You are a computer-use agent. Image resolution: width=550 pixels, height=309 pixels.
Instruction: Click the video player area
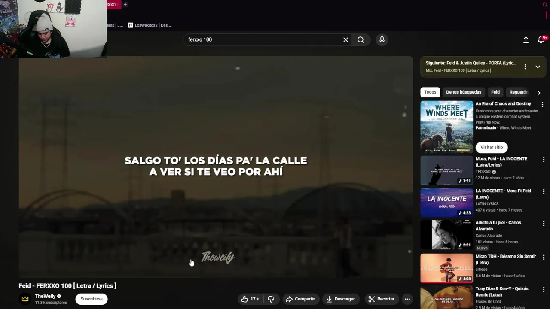[216, 167]
